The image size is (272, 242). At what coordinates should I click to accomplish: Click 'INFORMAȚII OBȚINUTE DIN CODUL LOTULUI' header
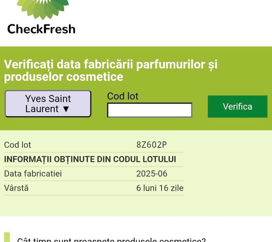90,159
